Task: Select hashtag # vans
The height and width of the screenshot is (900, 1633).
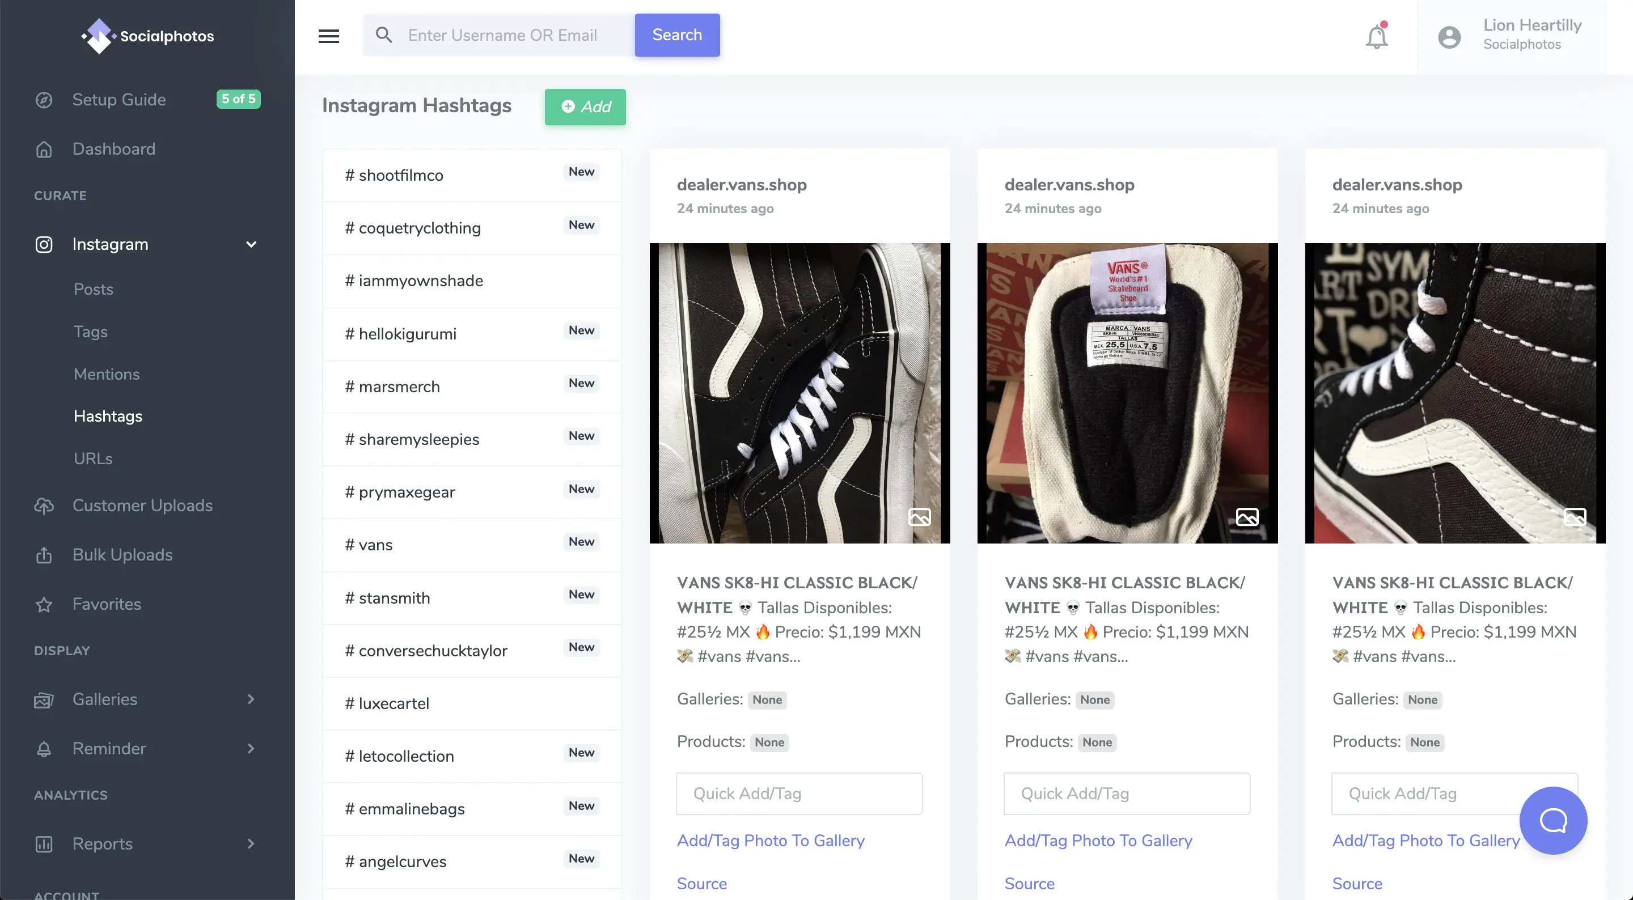Action: [472, 545]
